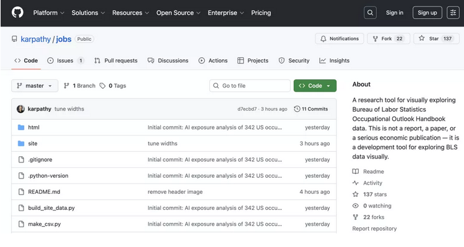Open the build_site_data.py file

(x=51, y=207)
